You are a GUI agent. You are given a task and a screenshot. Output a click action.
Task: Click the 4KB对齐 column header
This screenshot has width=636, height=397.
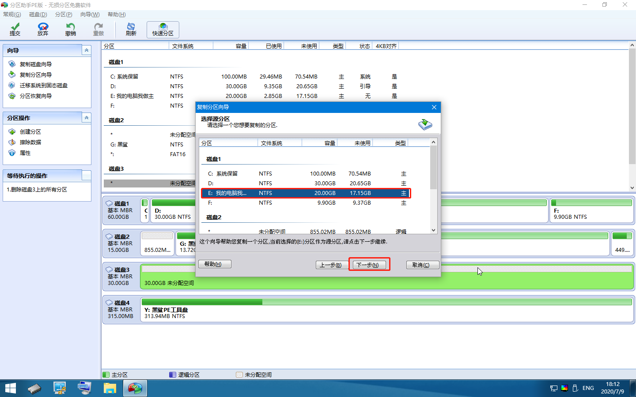coord(386,46)
